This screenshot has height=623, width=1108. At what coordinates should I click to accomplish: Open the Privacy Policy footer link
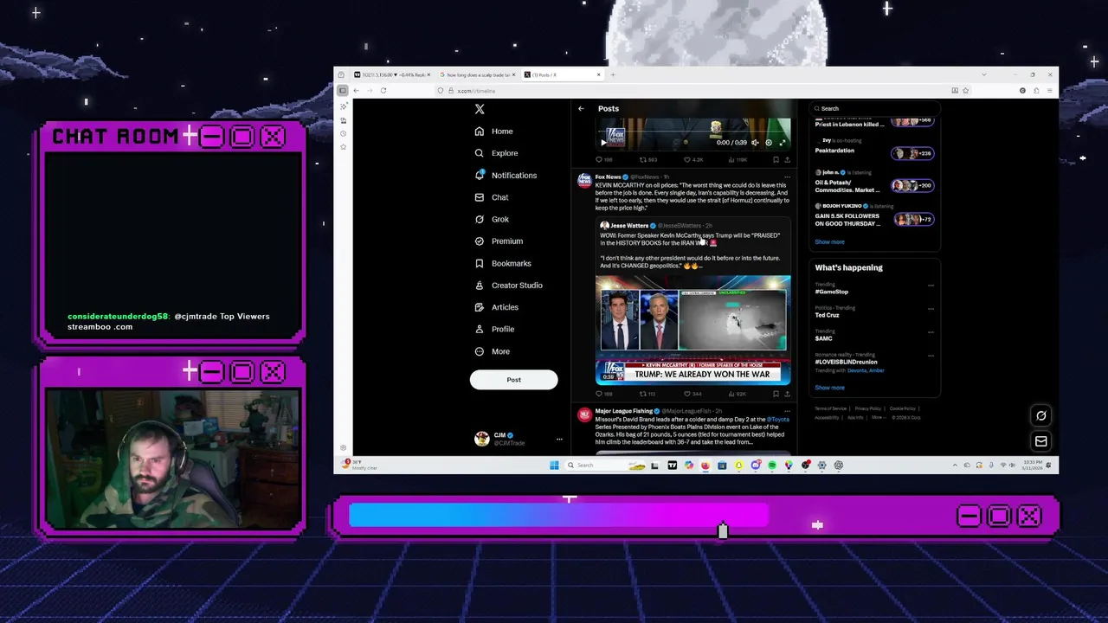(867, 408)
